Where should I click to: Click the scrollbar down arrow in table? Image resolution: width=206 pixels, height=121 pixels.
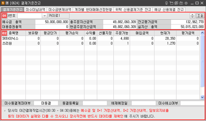pyautogui.click(x=202, y=97)
